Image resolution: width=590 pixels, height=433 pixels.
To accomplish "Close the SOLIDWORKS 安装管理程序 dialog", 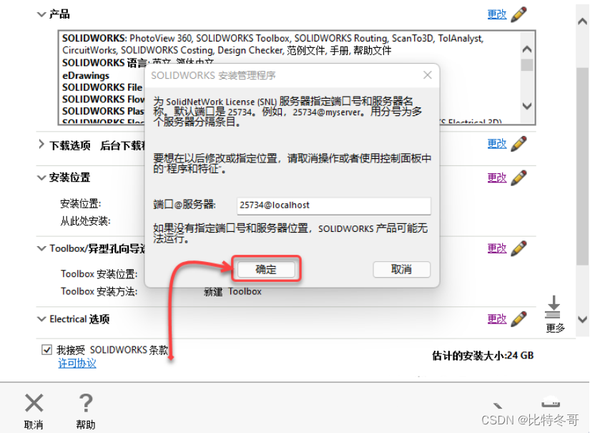I will pos(427,75).
